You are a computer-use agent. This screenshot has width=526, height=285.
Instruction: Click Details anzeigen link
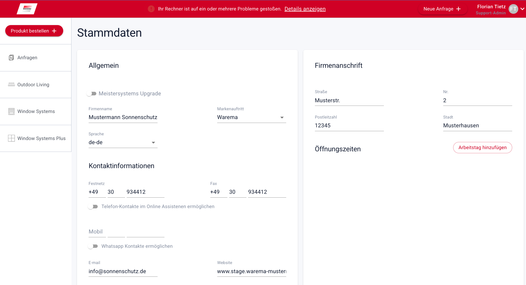[305, 9]
